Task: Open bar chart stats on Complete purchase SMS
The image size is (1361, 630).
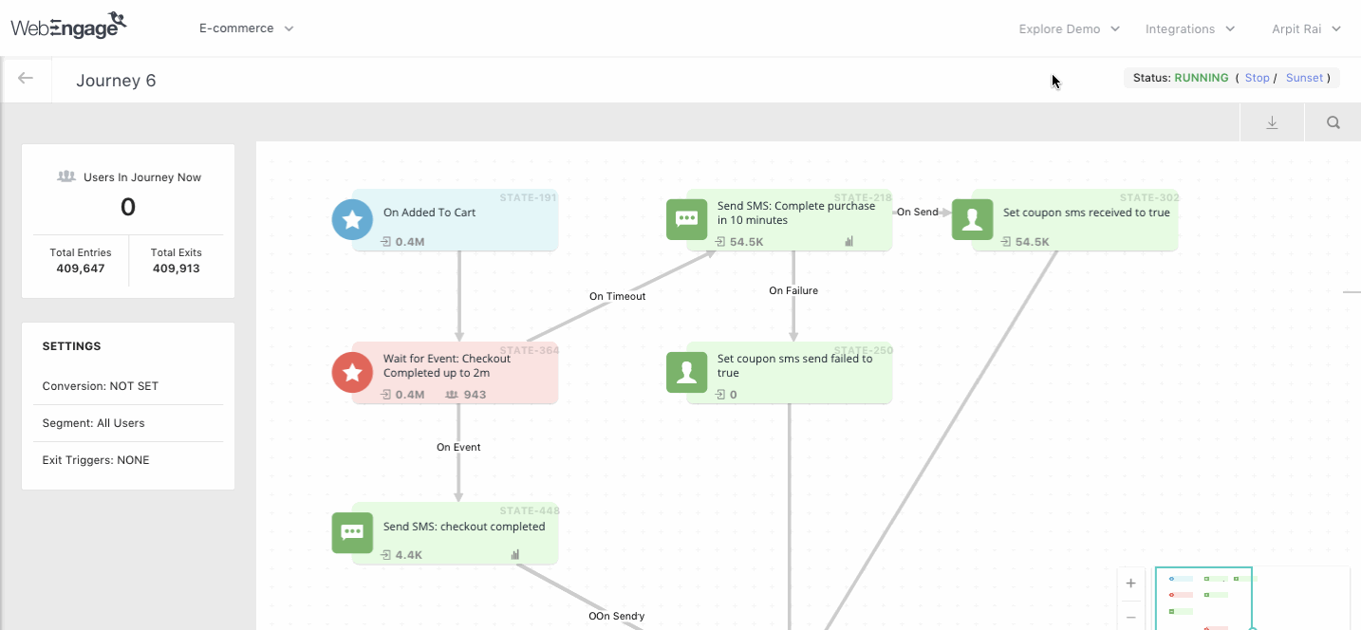Action: click(x=848, y=242)
